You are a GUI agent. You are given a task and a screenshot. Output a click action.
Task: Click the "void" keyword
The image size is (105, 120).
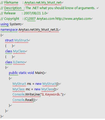(x=31, y=73)
